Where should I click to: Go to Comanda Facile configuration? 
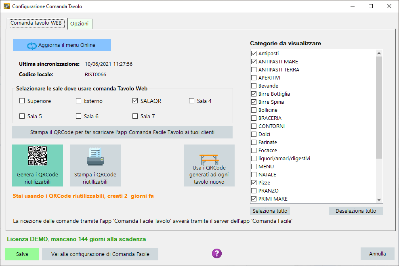(100, 254)
